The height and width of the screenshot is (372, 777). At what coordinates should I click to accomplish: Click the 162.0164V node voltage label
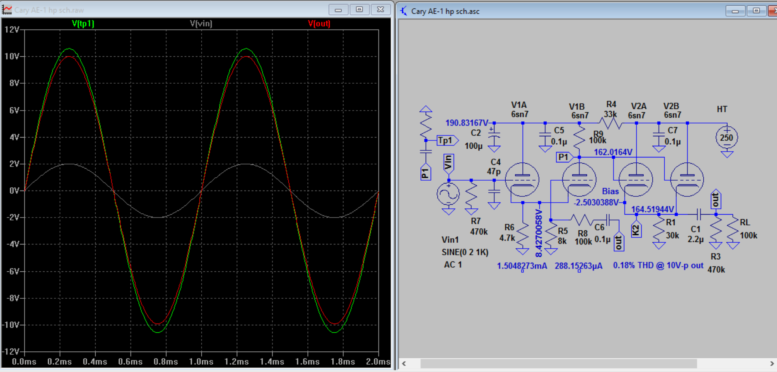pos(613,152)
